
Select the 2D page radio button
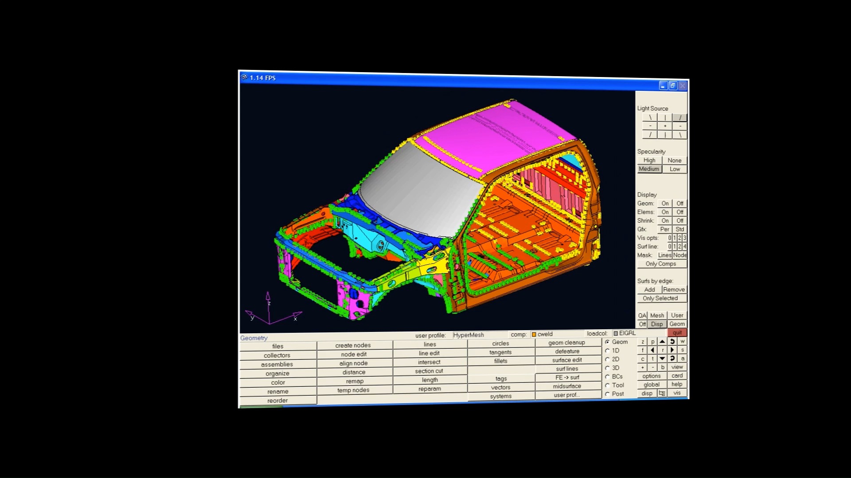click(608, 359)
